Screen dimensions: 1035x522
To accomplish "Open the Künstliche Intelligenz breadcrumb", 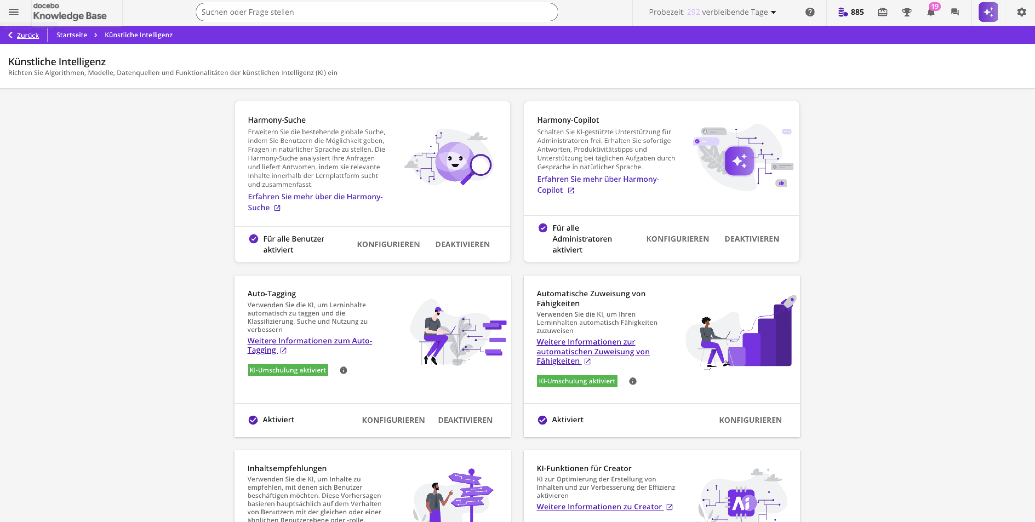I will 138,35.
